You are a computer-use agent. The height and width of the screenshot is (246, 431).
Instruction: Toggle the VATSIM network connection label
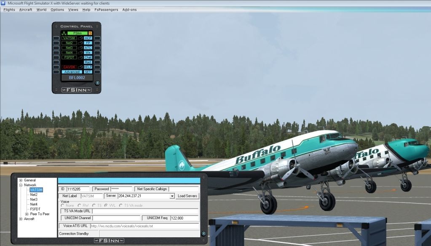pyautogui.click(x=69, y=38)
